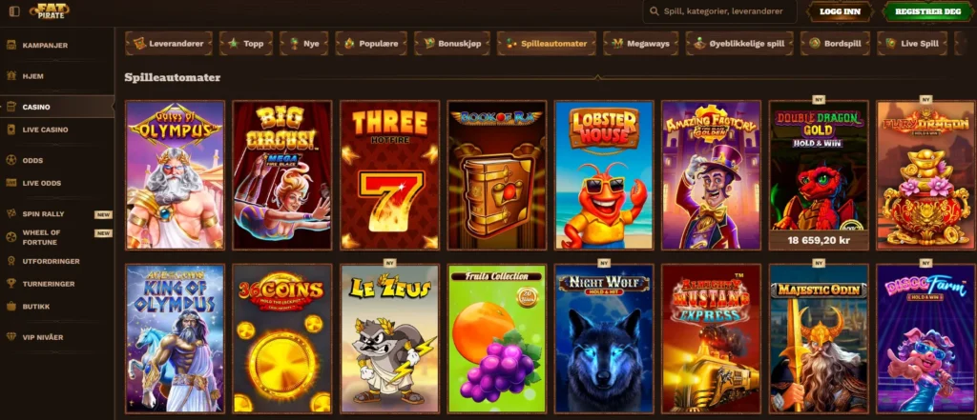Open the Live Spill category tab

click(912, 44)
